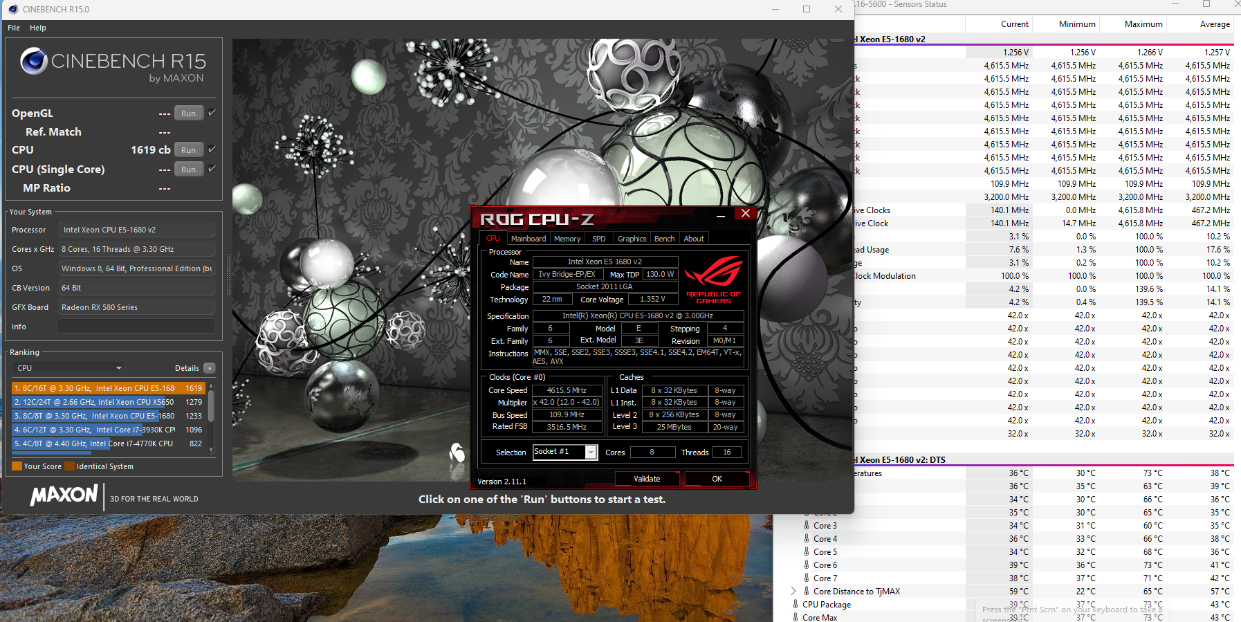Click the GFX Board field Radeon RX 580 Series
This screenshot has height=622, width=1241.
[x=136, y=307]
